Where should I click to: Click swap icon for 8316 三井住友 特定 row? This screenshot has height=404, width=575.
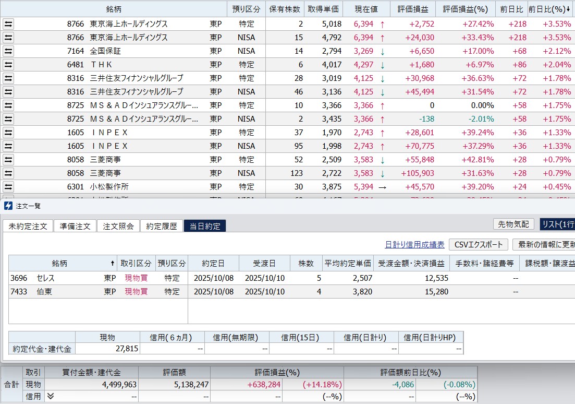(8, 79)
